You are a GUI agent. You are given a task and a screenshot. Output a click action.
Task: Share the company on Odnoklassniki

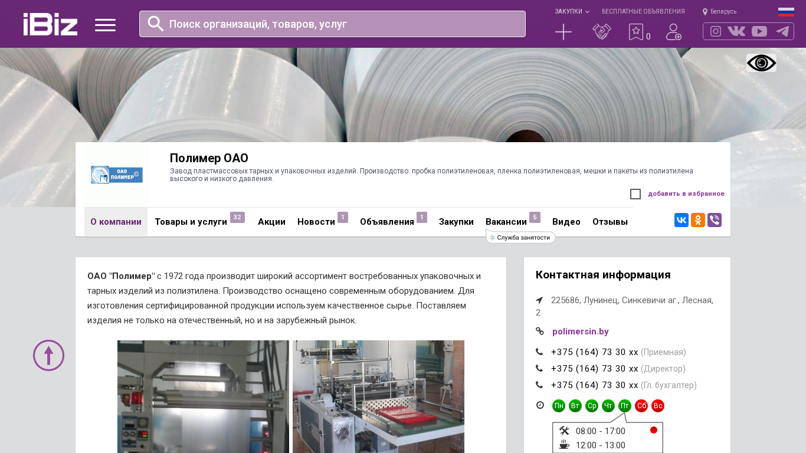tap(698, 220)
